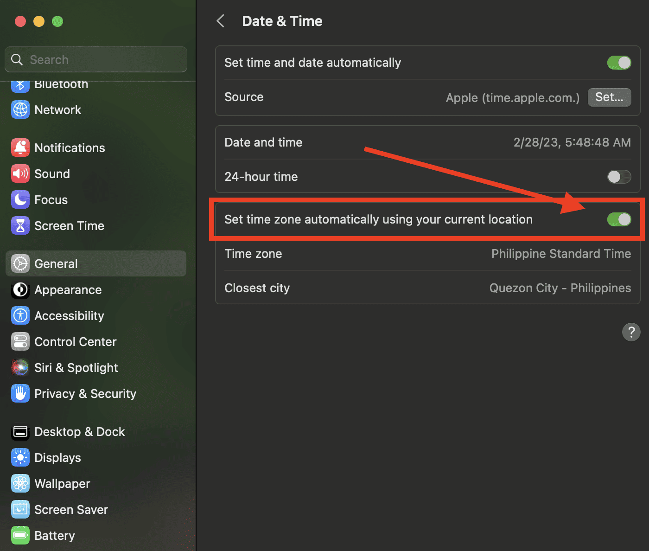649x551 pixels.
Task: Open Battery settings from the sidebar
Action: (x=54, y=536)
